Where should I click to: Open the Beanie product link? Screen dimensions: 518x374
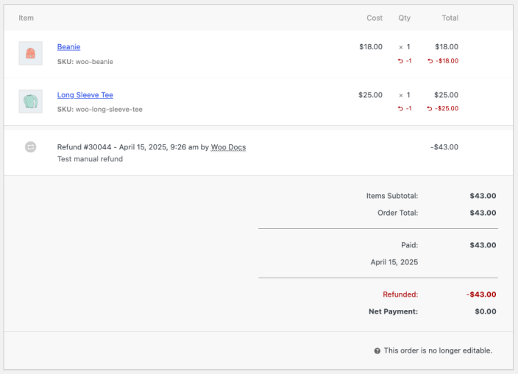[68, 47]
